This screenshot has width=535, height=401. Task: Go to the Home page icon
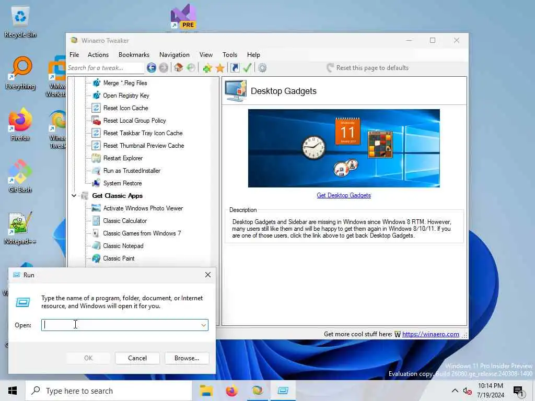(179, 67)
